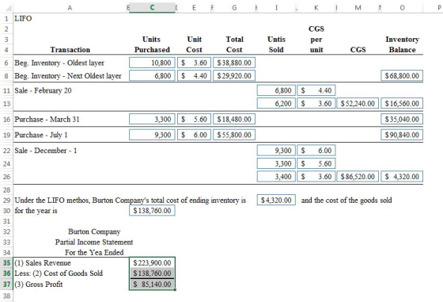443x302 pixels.
Task: Click 'Burton Company' heading text
Action: coord(94,231)
